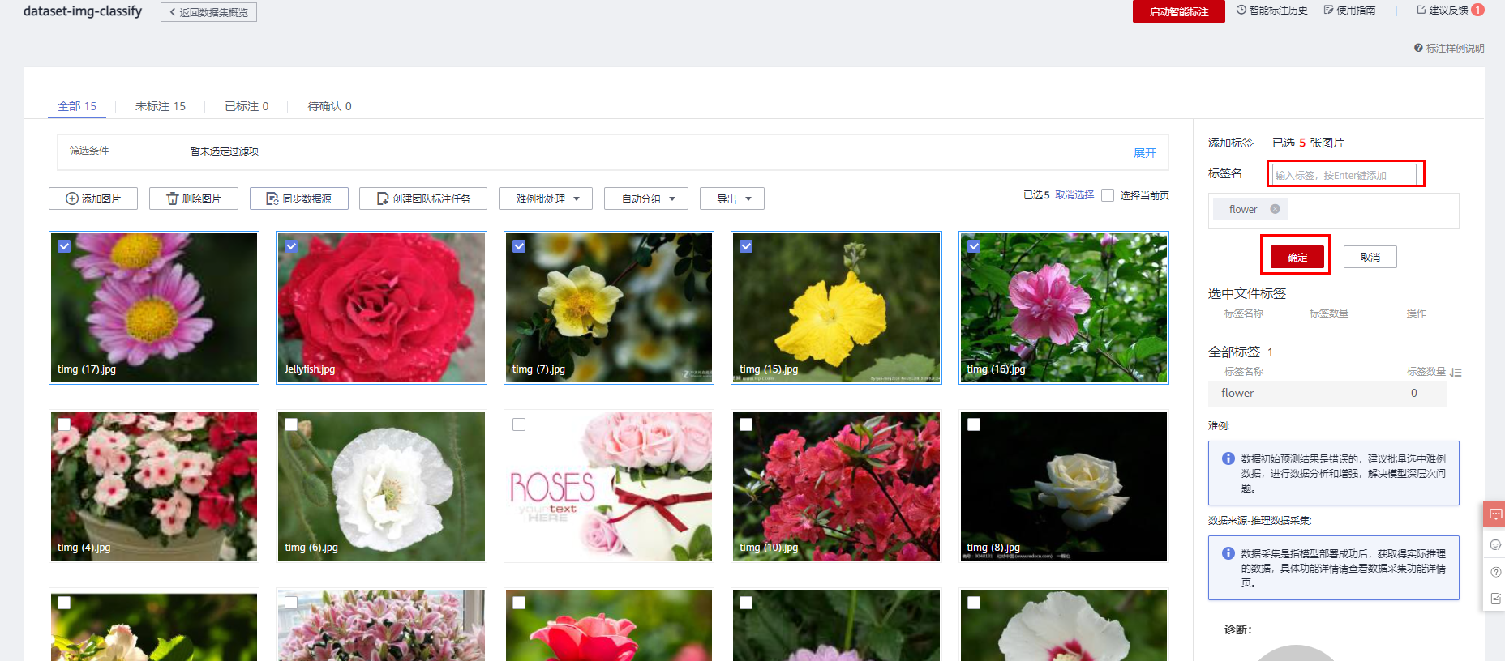Click the 删除图片 button

tap(194, 198)
